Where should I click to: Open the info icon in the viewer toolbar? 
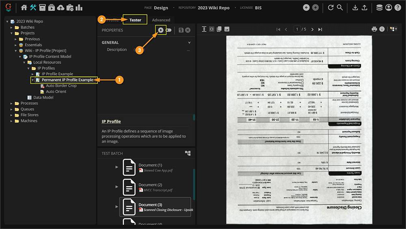pos(382,29)
